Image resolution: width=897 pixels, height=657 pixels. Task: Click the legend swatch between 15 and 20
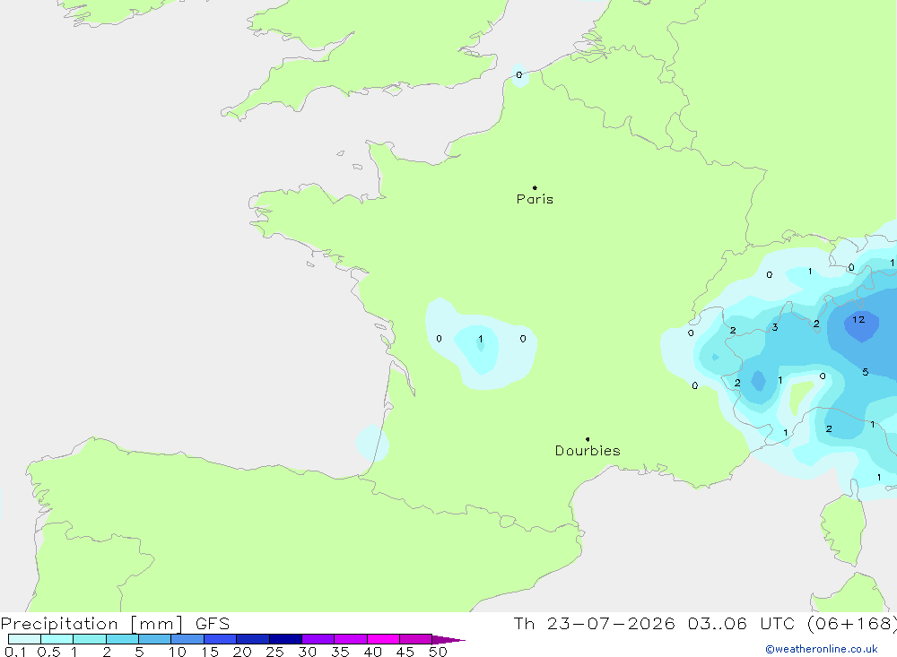(x=220, y=639)
